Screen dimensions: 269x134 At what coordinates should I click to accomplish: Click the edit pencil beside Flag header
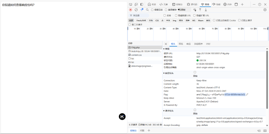click(x=247, y=95)
